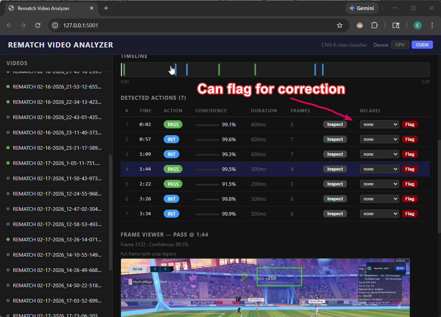Open the relabel dropdown for the PASS action at 2:22
Viewport: 441px width, 317px height.
(379, 184)
